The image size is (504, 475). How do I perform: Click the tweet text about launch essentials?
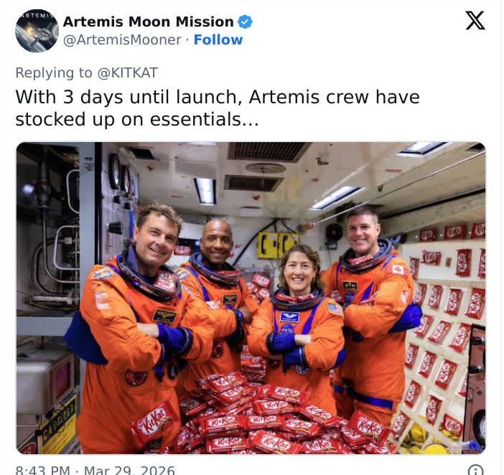(x=218, y=108)
